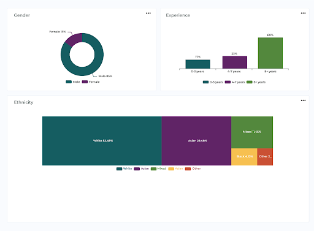Image resolution: width=314 pixels, height=231 pixels.
Task: Toggle the 0-3 years legend item
Action: [x=213, y=82]
